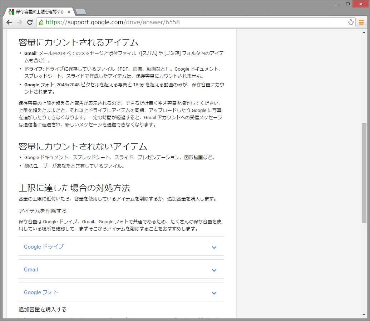This screenshot has height=321, width=370.
Task: Click the 追加容量を購入する subheading
Action: point(43,310)
